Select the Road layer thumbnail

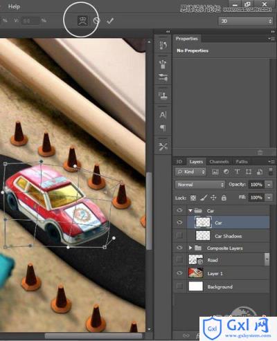coord(196,259)
